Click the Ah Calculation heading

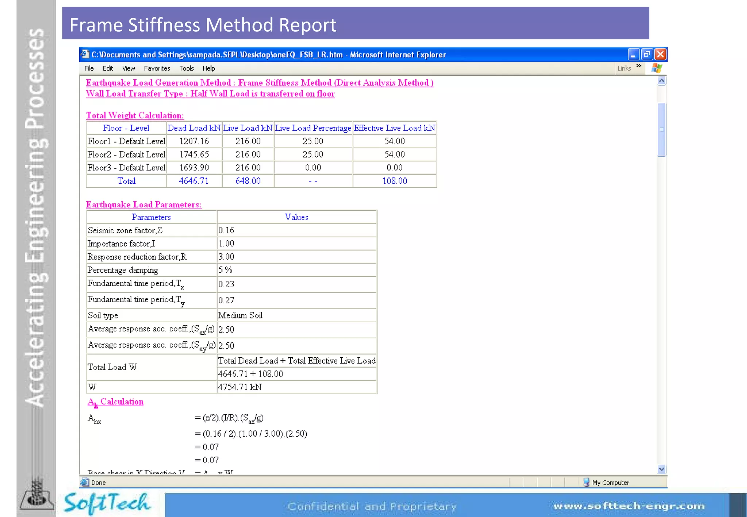pos(115,402)
